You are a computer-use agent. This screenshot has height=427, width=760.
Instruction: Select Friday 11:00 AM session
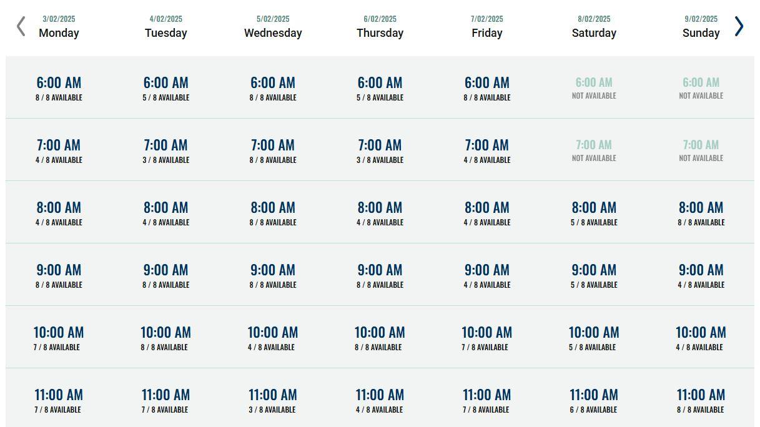[x=487, y=400]
